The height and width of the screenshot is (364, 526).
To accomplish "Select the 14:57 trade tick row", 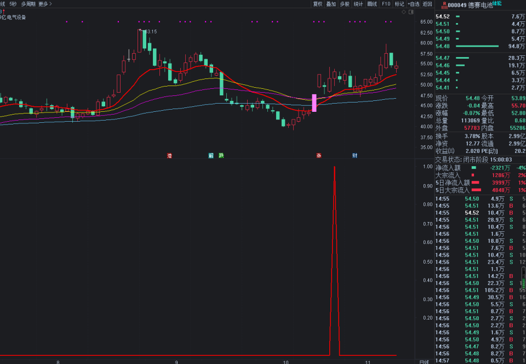I will tap(481, 361).
